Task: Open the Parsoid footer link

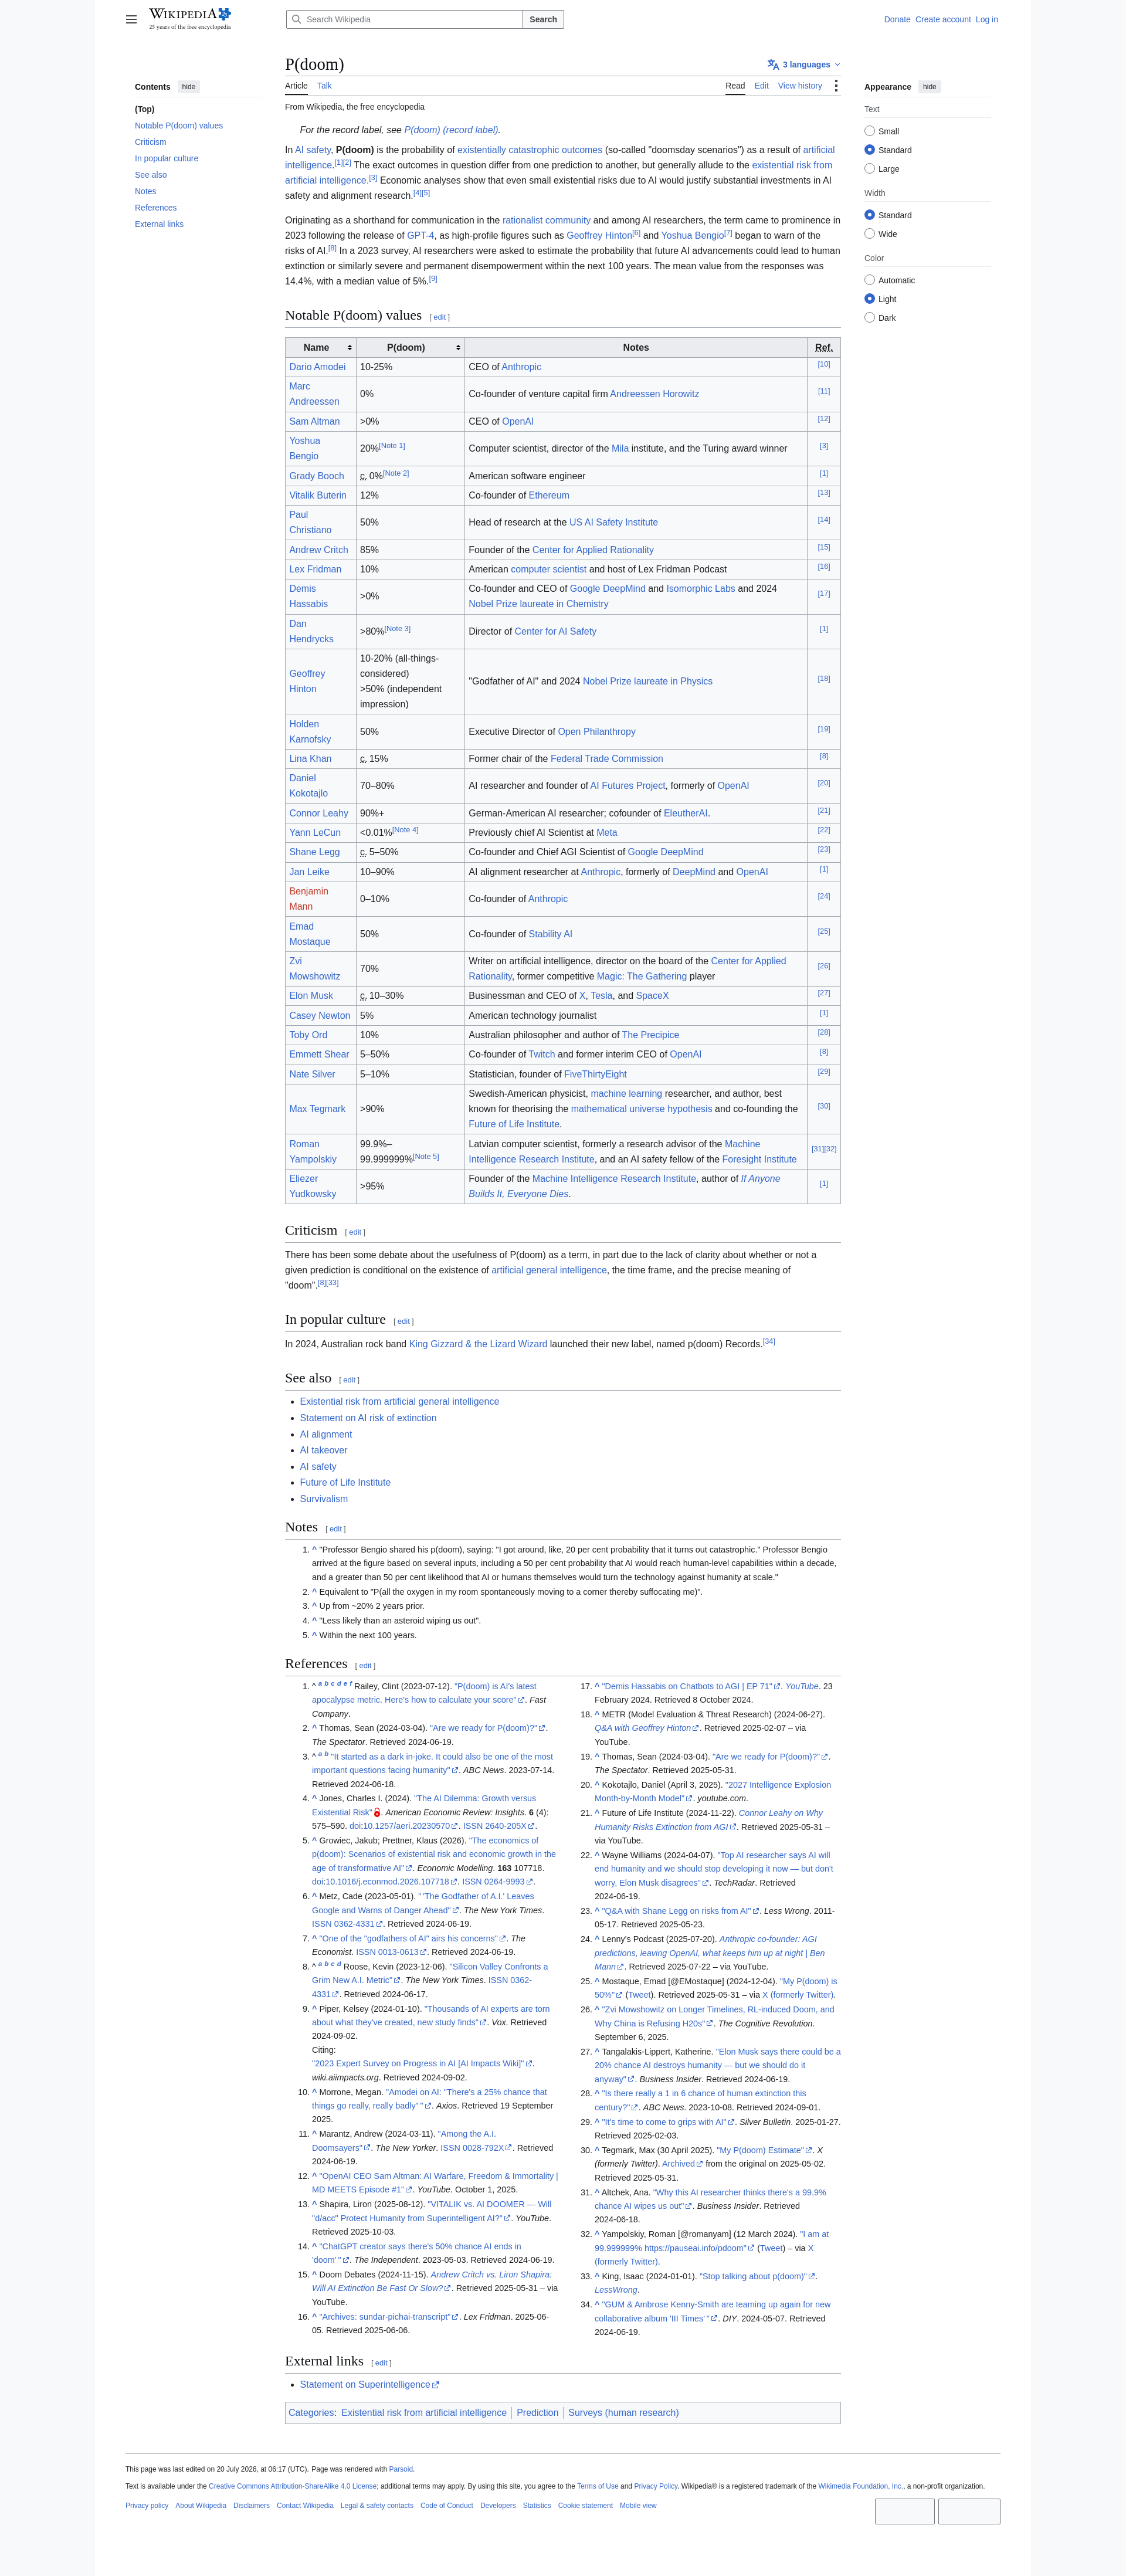Action: coord(401,2469)
